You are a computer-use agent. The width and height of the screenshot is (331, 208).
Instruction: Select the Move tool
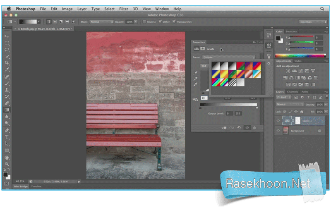pos(7,36)
